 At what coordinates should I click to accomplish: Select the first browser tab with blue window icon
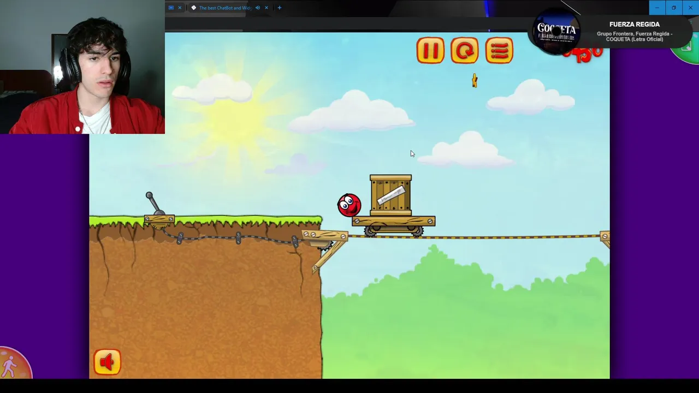(x=171, y=8)
